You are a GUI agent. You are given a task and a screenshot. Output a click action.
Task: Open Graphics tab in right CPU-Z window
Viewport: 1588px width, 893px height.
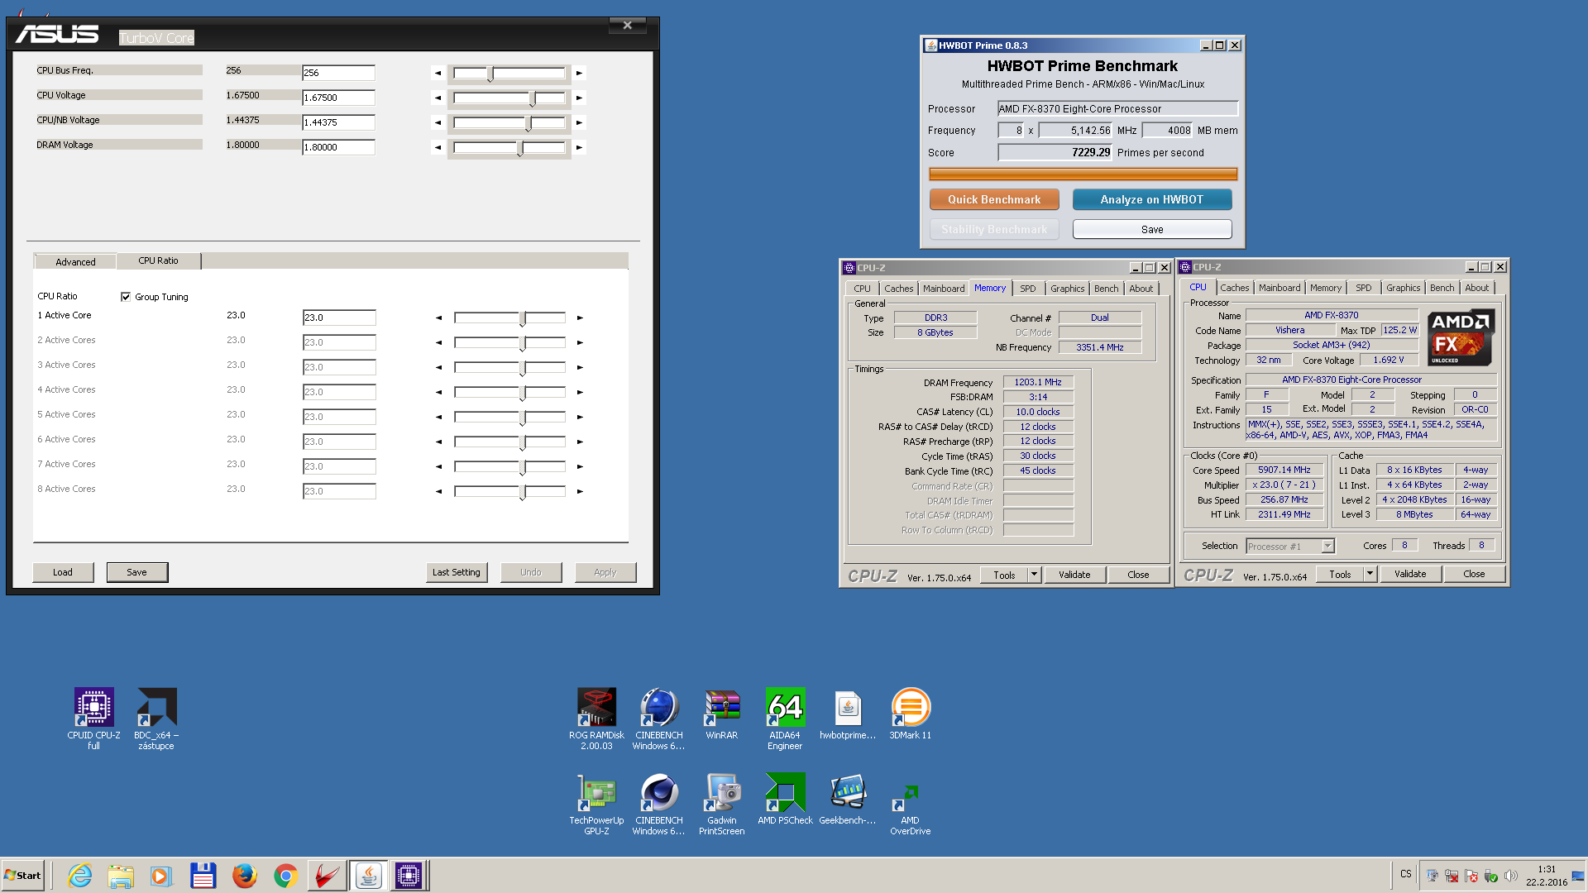(x=1403, y=288)
